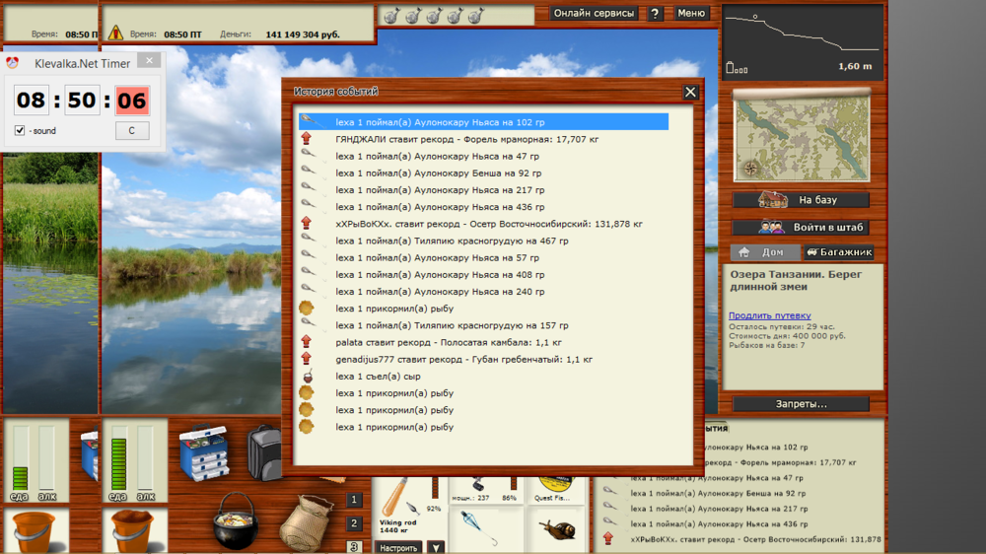This screenshot has width=986, height=554.
Task: Switch to the Дом tab
Action: pos(765,252)
